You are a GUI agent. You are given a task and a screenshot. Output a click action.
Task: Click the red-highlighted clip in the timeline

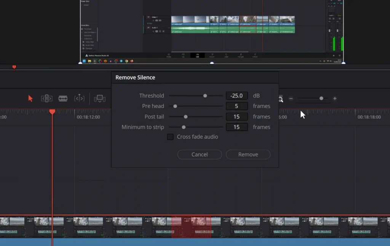click(191, 227)
